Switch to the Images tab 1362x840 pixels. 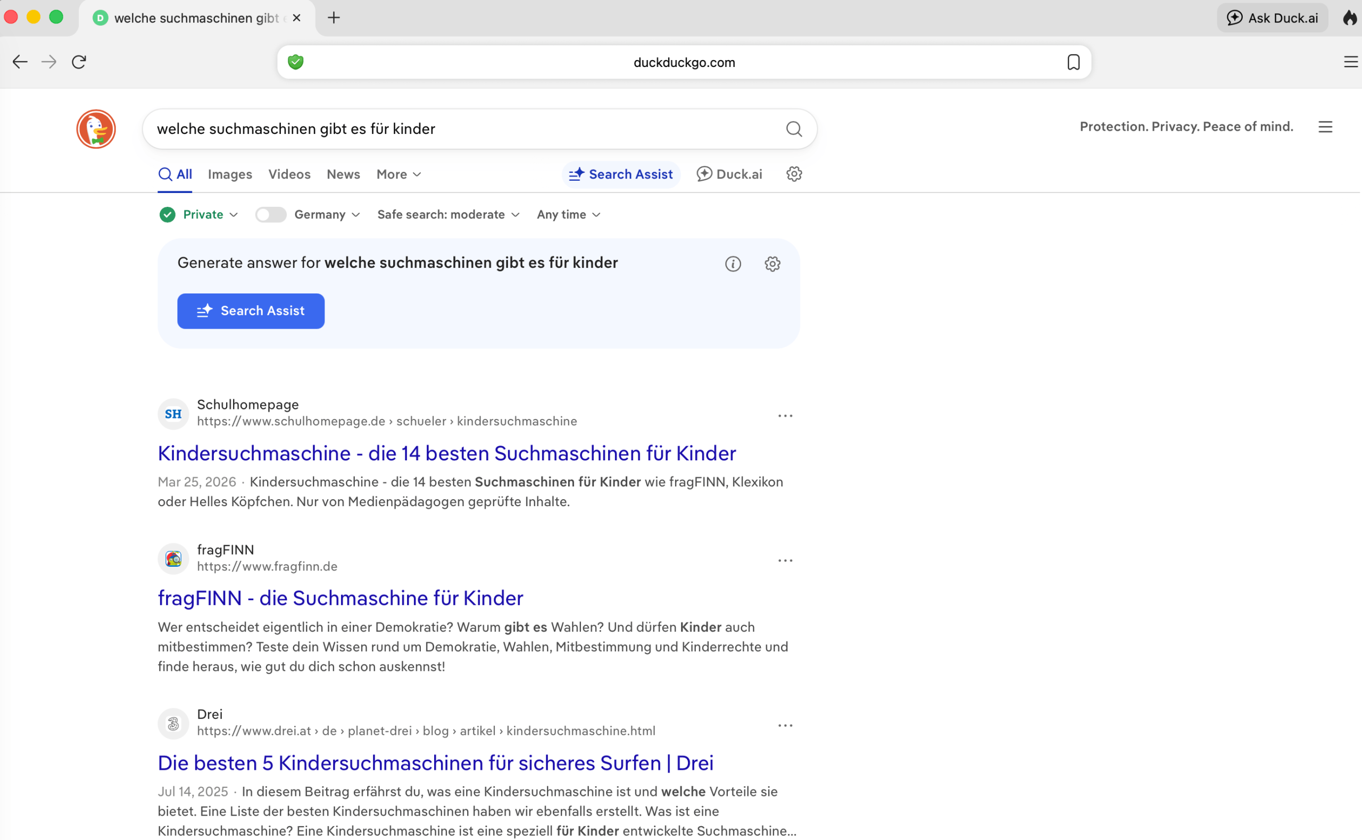[230, 174]
